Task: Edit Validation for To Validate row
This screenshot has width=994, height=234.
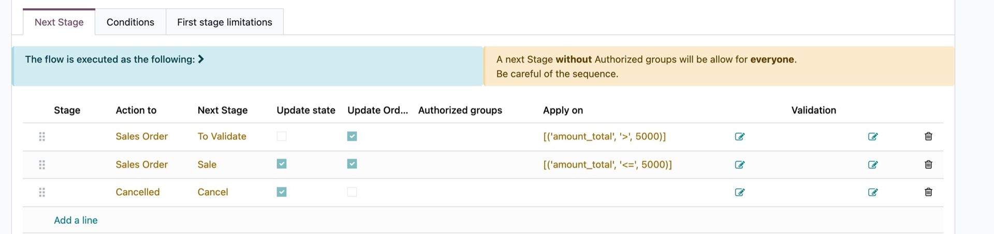Action: coord(872,136)
